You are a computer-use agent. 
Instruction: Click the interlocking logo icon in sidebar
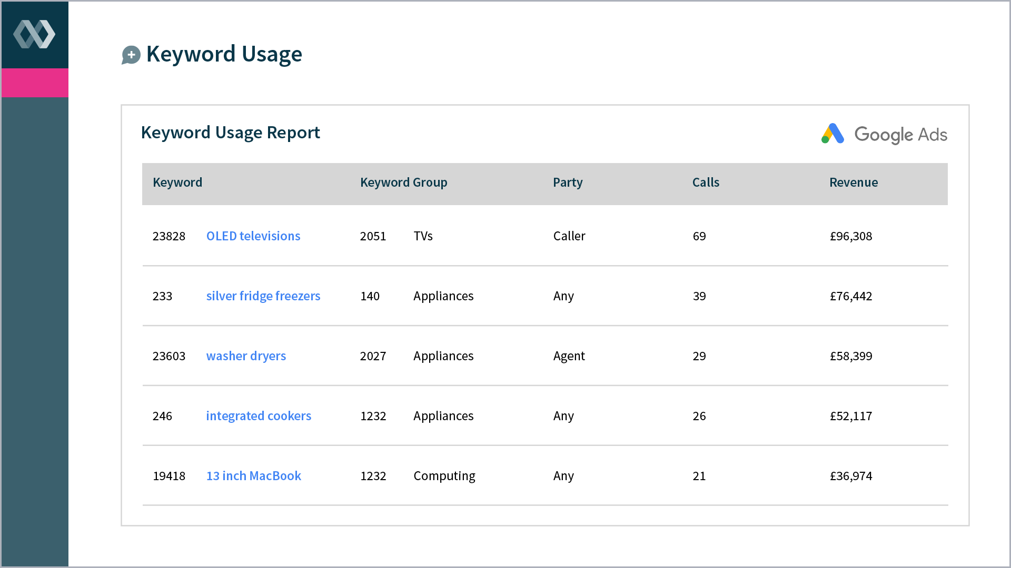click(34, 34)
